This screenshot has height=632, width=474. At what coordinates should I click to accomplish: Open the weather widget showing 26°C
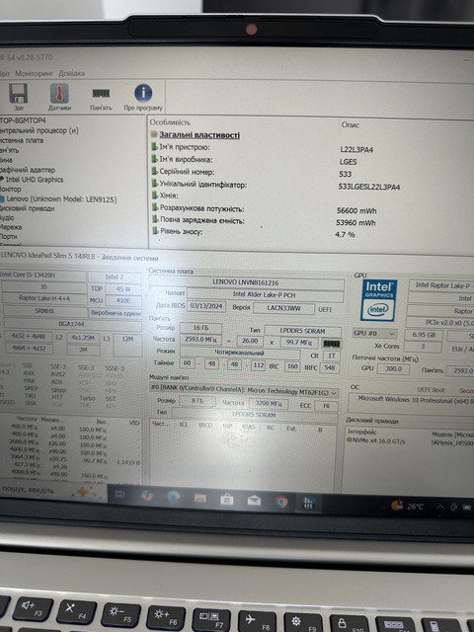coord(407,506)
